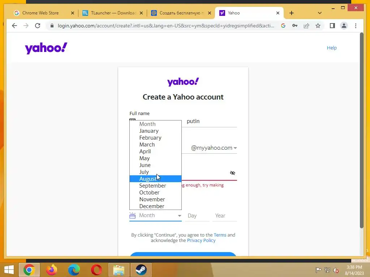The height and width of the screenshot is (277, 370).
Task: Close the Создать бесплатную tab
Action: click(209, 13)
